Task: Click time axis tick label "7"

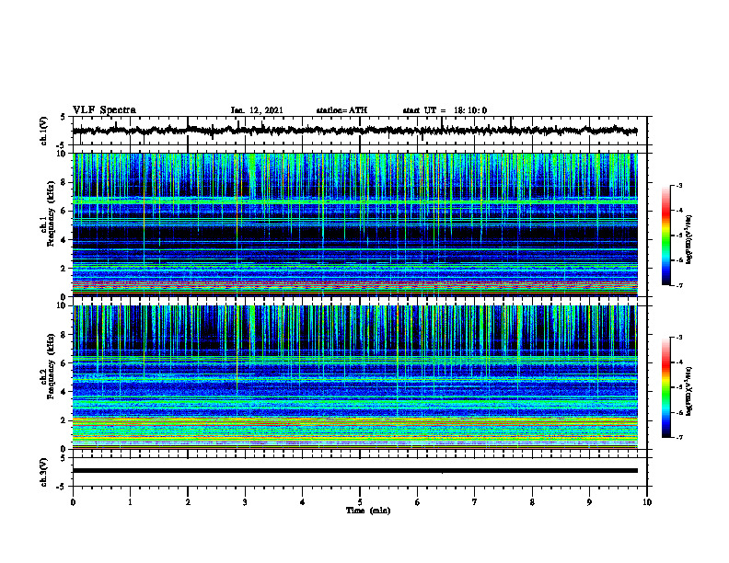Action: [x=475, y=502]
